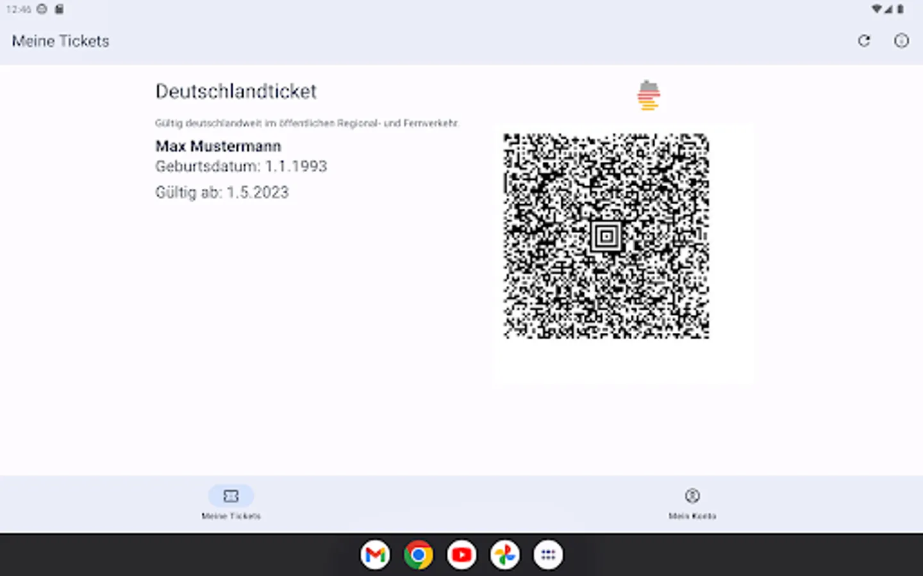
Task: Tap the battery status icon
Action: pyautogui.click(x=901, y=9)
